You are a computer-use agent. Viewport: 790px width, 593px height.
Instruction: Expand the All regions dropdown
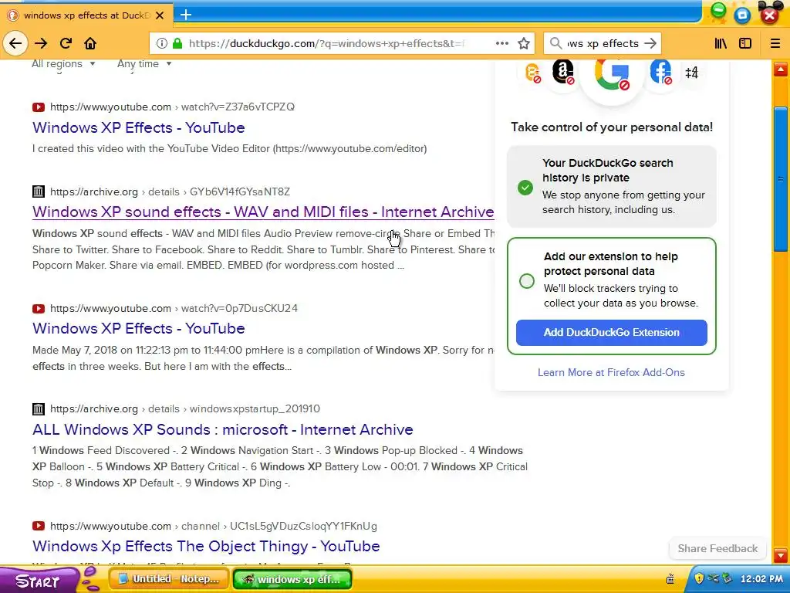point(63,63)
